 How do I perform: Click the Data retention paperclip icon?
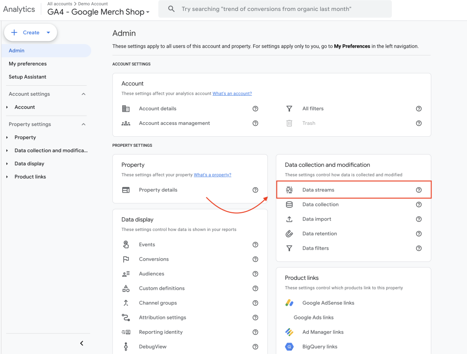point(289,234)
